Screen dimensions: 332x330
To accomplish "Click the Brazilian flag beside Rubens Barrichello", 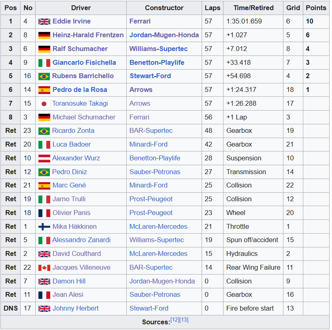I will (44, 77).
